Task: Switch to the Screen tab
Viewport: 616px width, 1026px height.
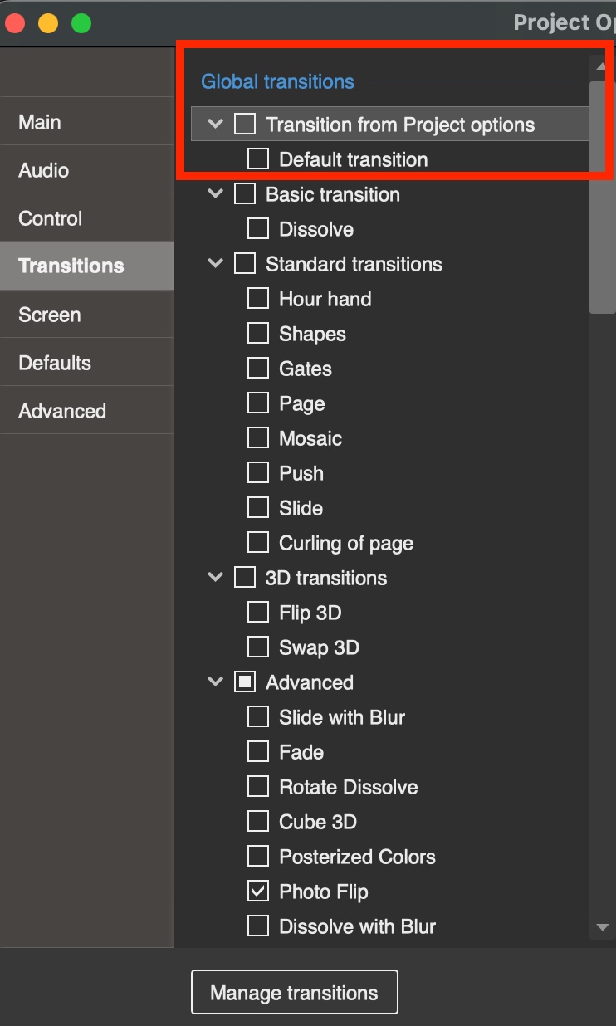Action: (50, 315)
